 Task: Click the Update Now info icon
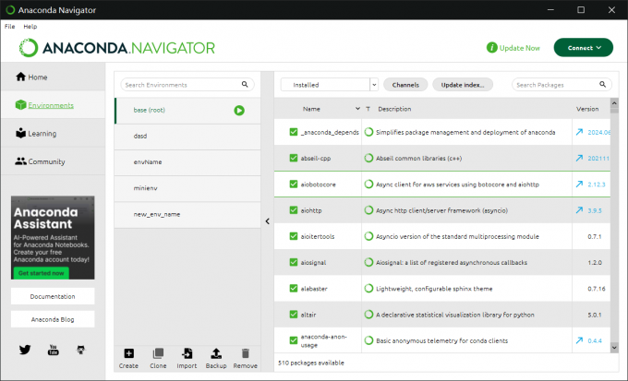click(492, 48)
